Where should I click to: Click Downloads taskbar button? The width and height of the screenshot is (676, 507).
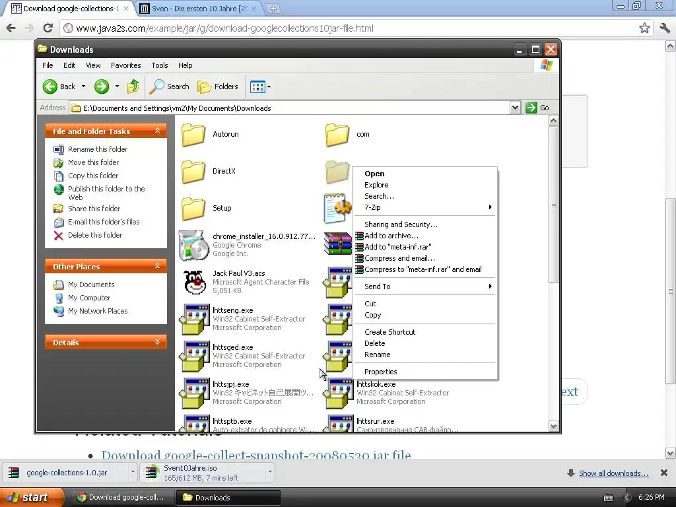click(228, 498)
